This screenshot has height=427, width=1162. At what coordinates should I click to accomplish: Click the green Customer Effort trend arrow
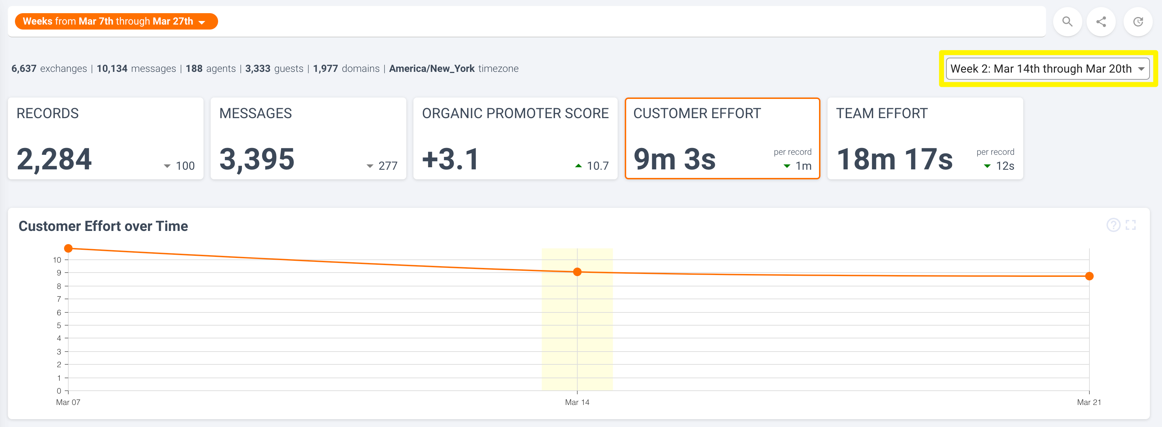[787, 166]
